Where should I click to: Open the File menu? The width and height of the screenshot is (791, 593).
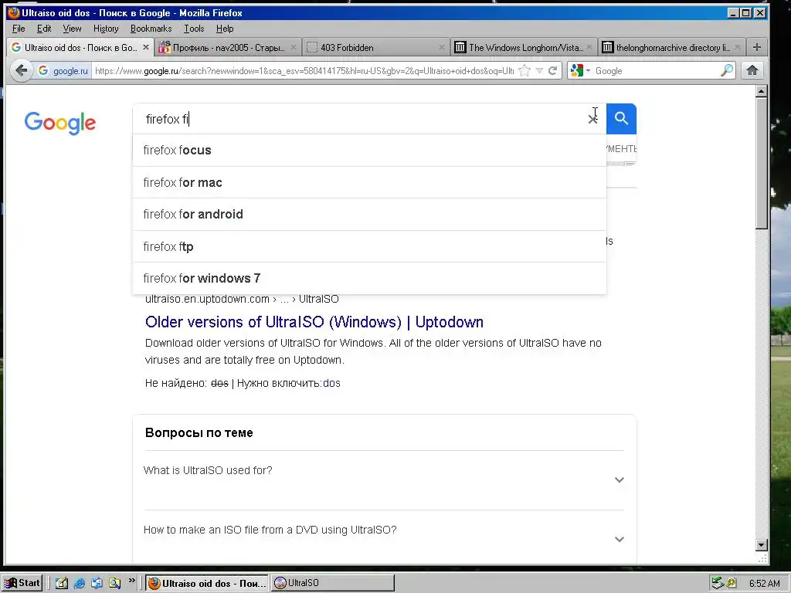tap(19, 29)
